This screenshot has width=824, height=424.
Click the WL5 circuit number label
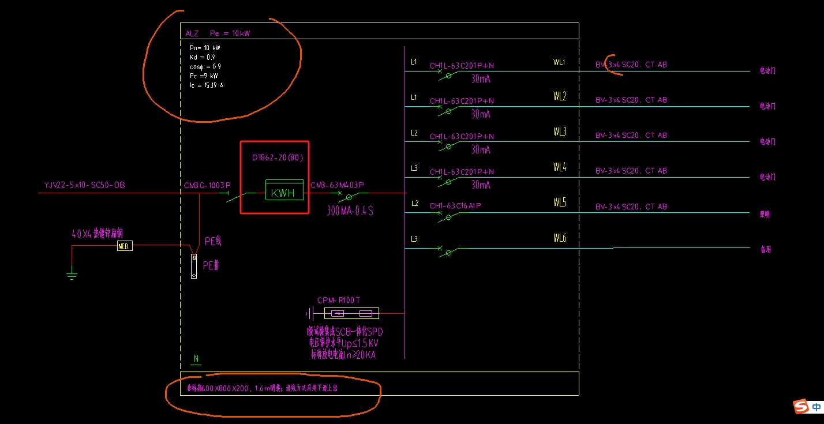pos(560,202)
